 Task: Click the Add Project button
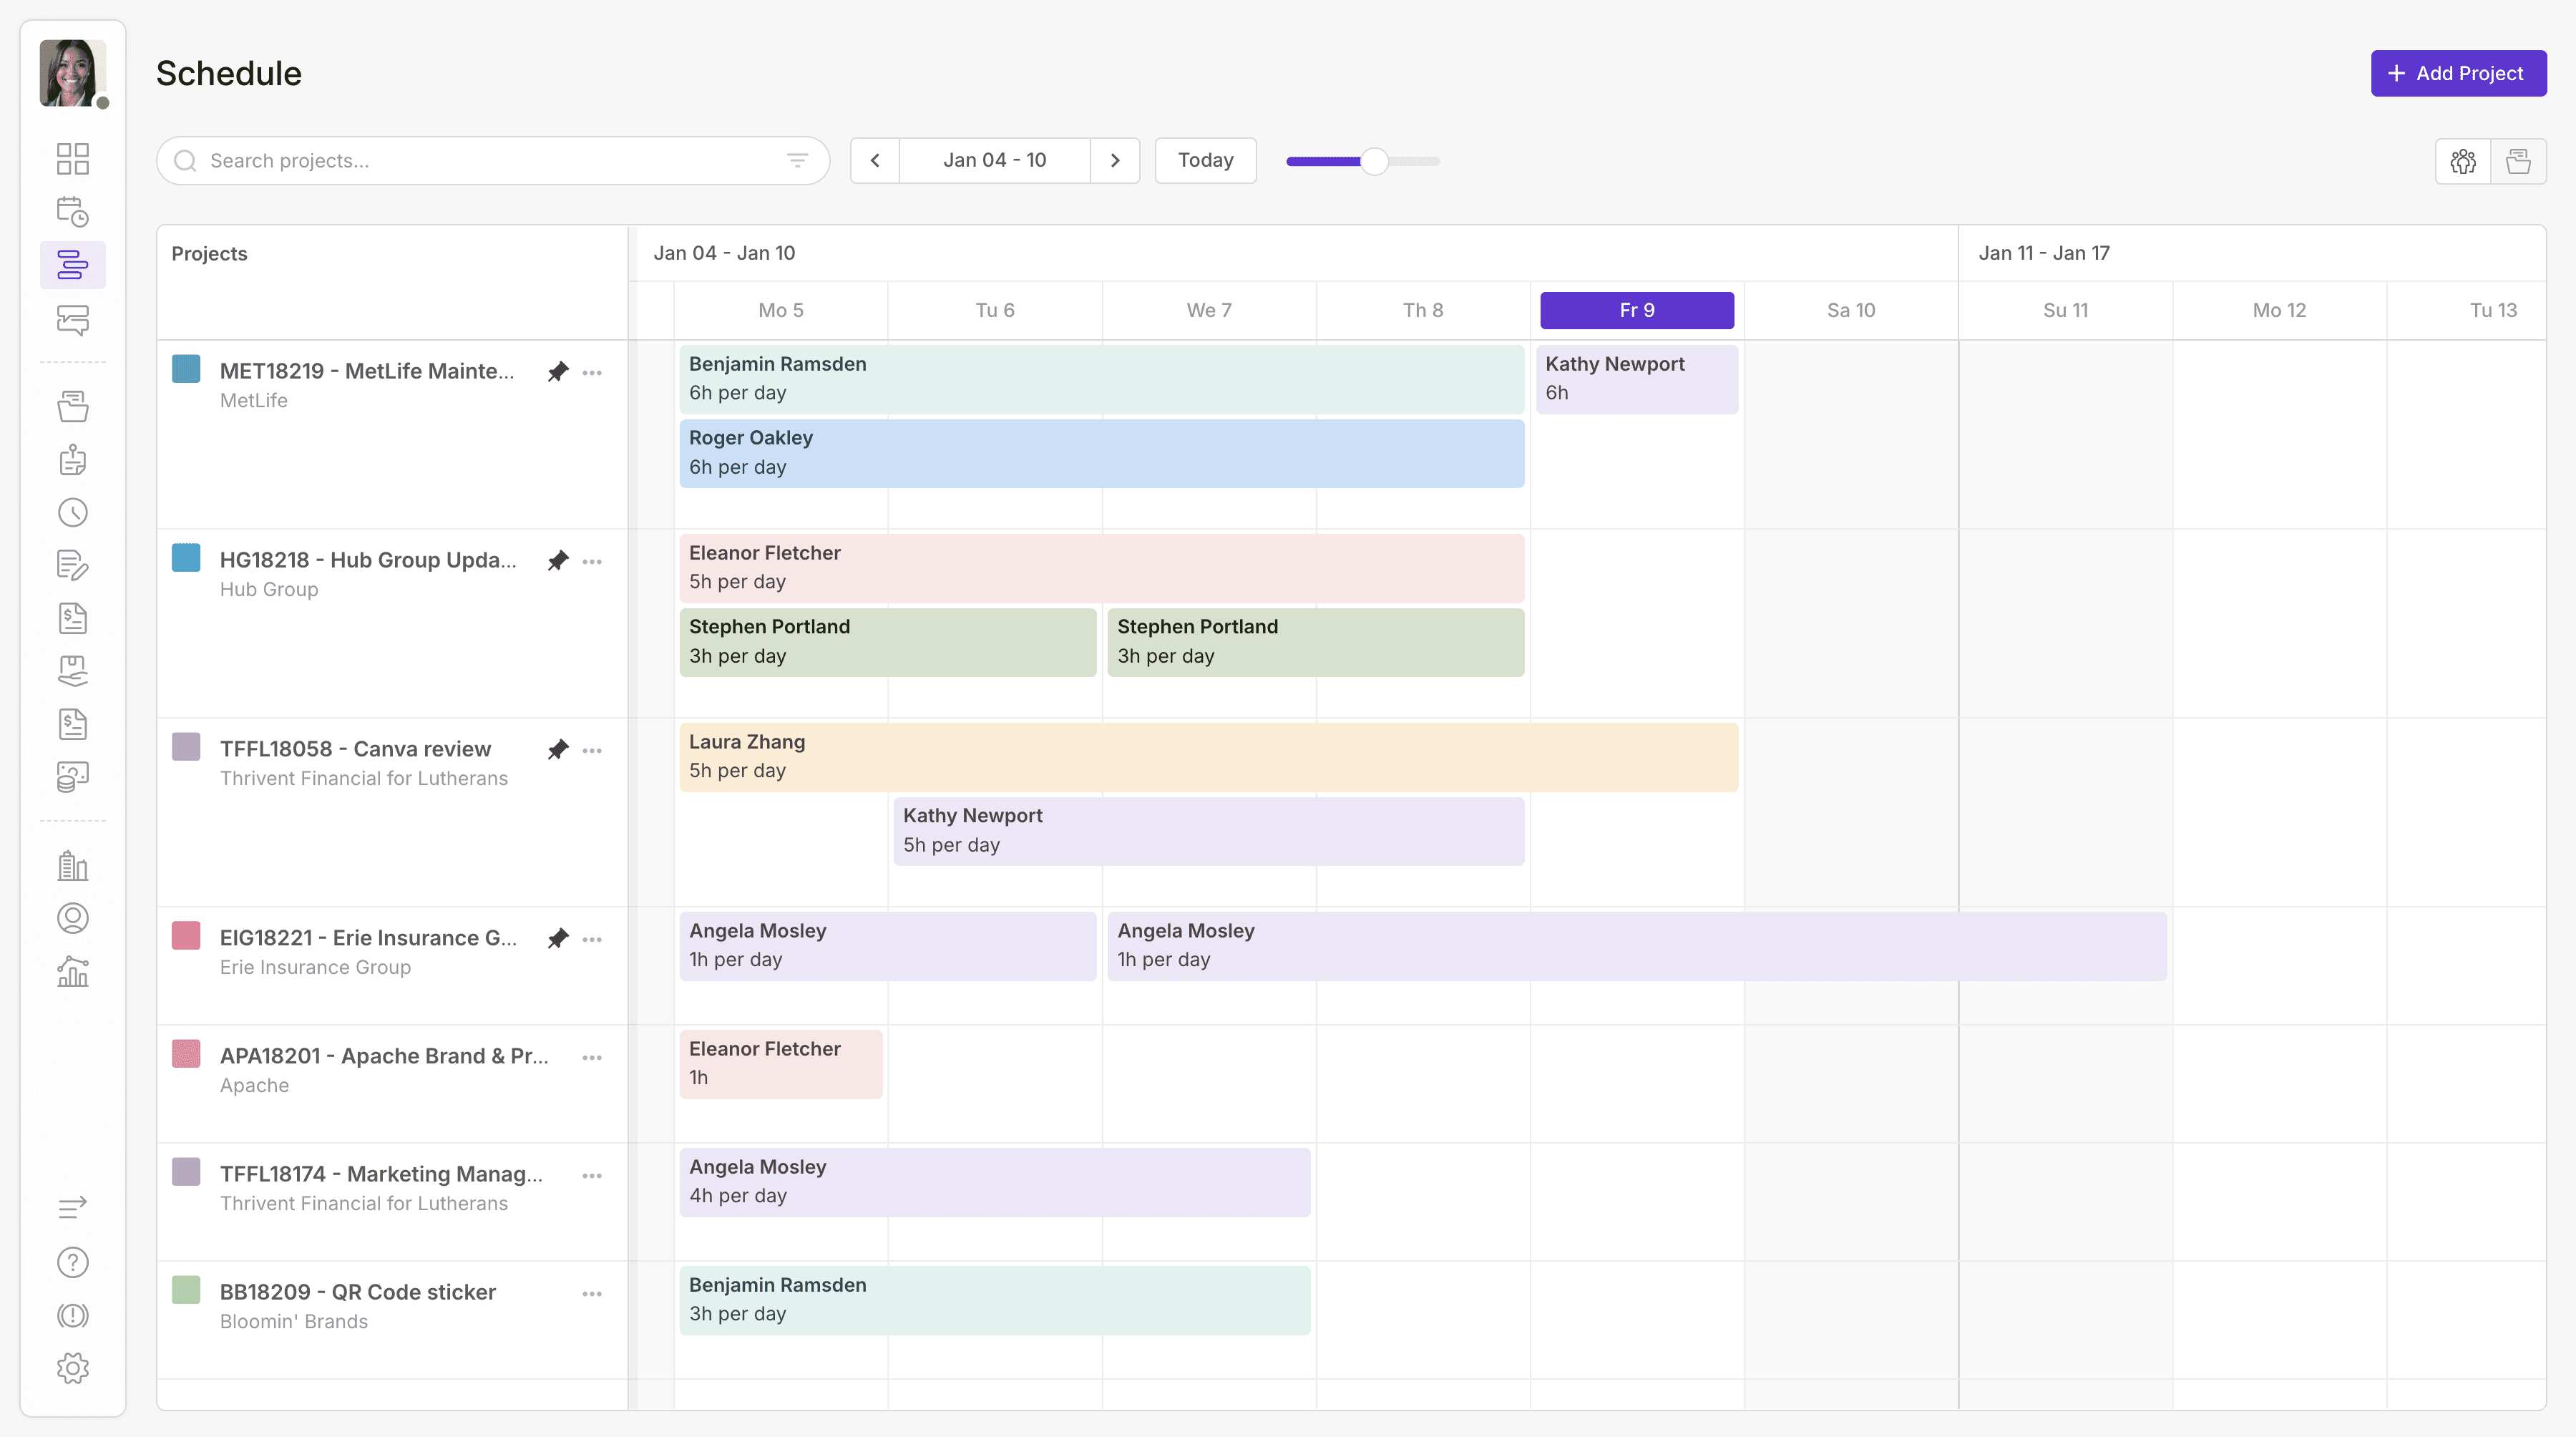(x=2458, y=73)
